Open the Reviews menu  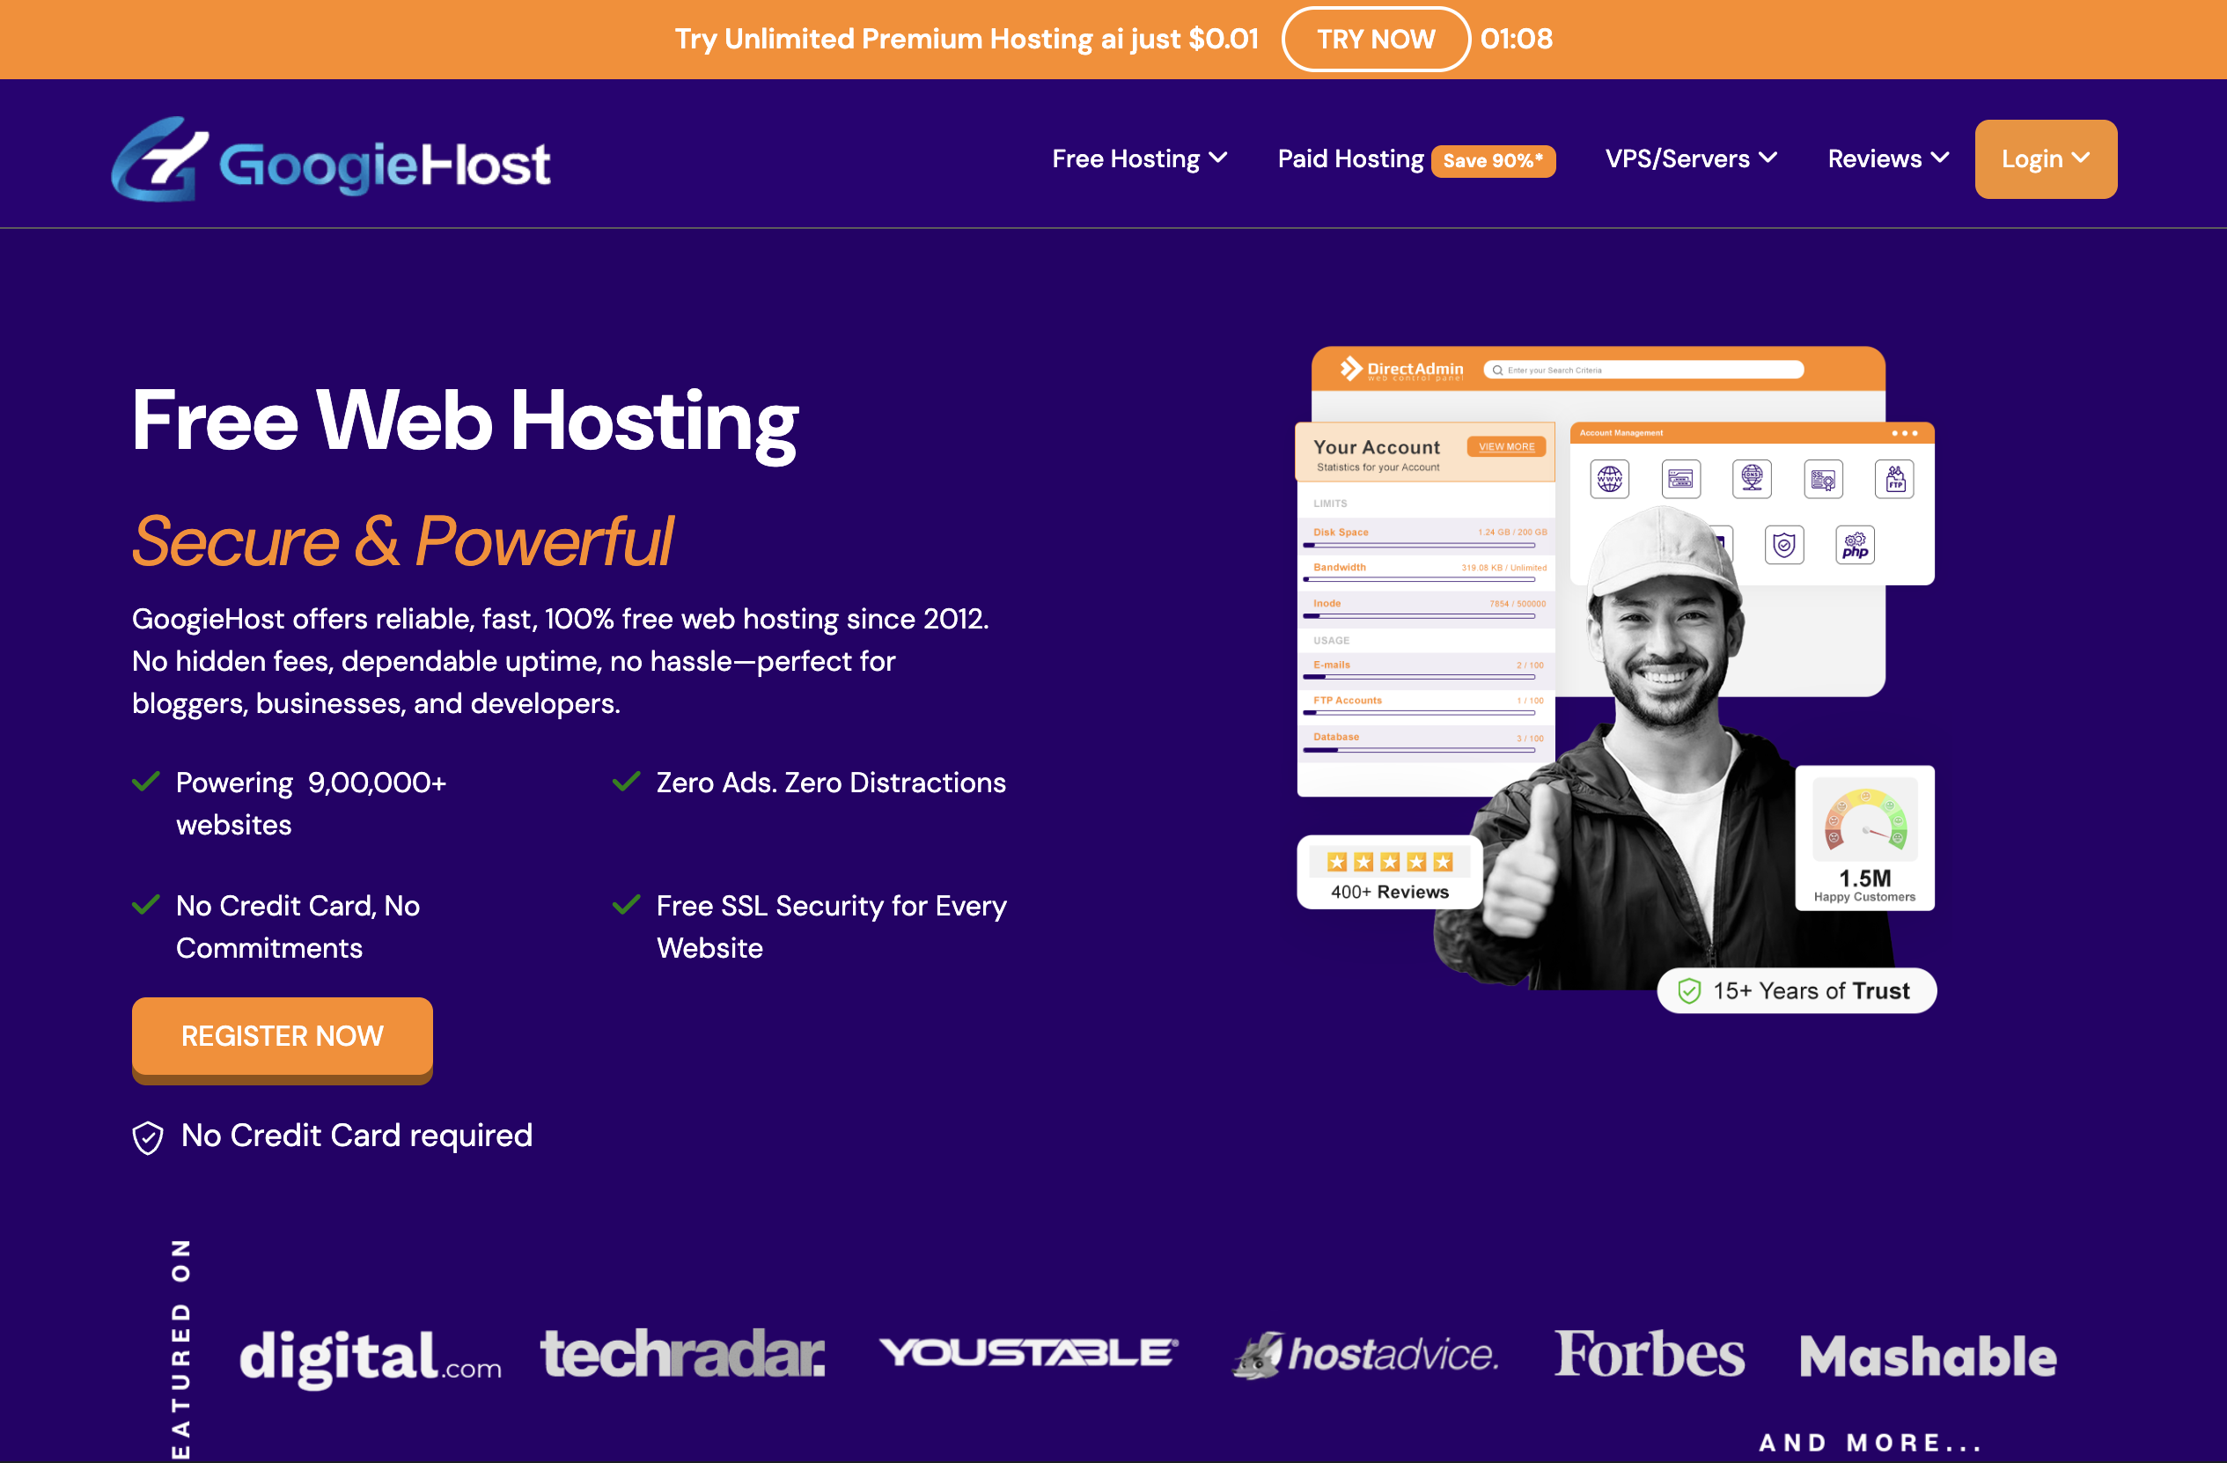[1886, 158]
